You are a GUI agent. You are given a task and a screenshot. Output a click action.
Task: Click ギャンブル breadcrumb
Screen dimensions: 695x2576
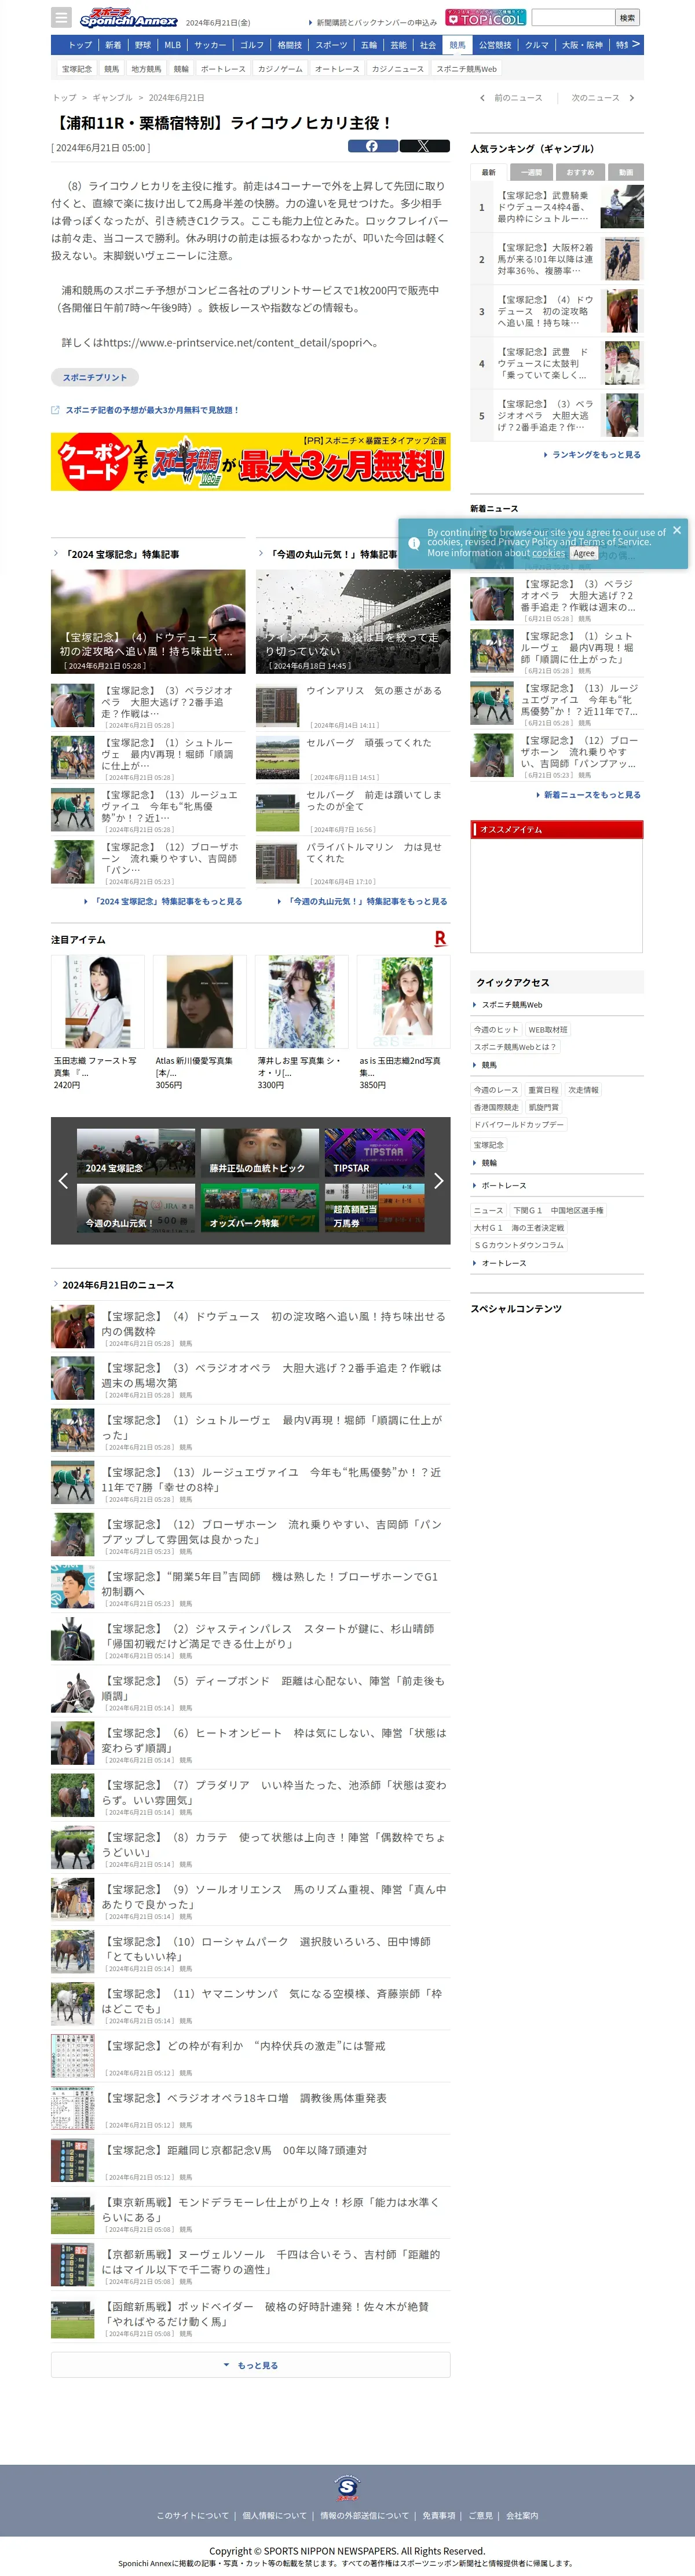pyautogui.click(x=113, y=98)
